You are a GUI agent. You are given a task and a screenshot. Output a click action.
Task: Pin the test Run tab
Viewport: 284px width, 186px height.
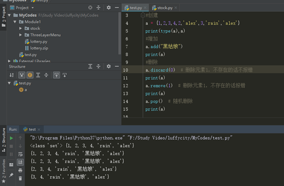pyautogui.click(x=11, y=175)
